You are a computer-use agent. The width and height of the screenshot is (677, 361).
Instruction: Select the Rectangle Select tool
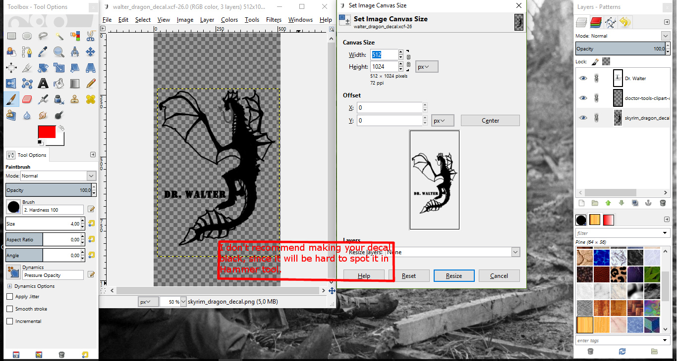[x=11, y=36]
